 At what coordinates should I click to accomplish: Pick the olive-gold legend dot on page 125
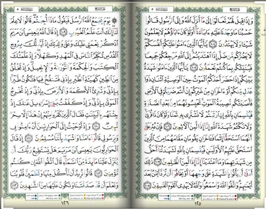tap(217, 199)
